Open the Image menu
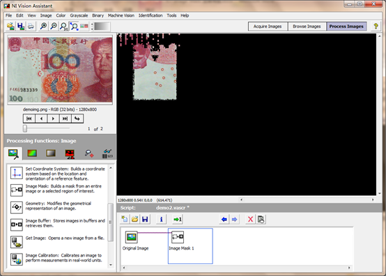The width and height of the screenshot is (386, 276). [46, 15]
